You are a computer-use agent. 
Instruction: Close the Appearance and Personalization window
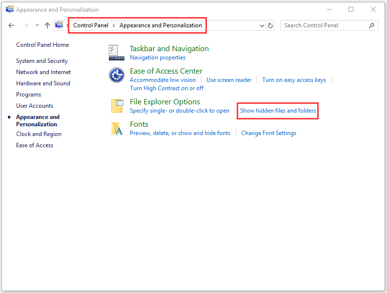click(x=373, y=9)
